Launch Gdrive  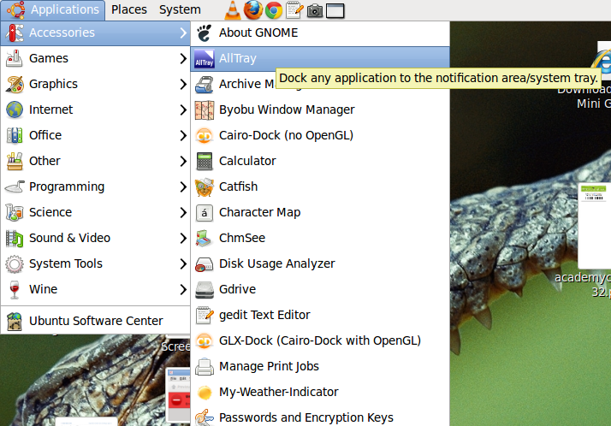(x=320, y=290)
